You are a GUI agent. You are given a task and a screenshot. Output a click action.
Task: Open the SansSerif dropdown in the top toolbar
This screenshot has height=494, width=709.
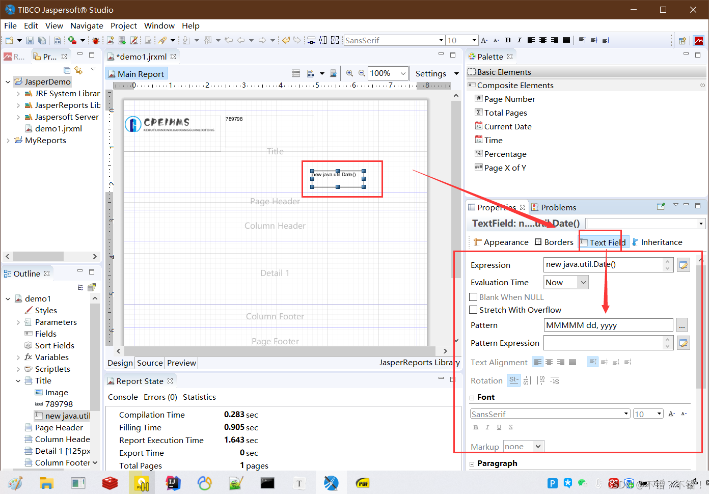tap(395, 40)
